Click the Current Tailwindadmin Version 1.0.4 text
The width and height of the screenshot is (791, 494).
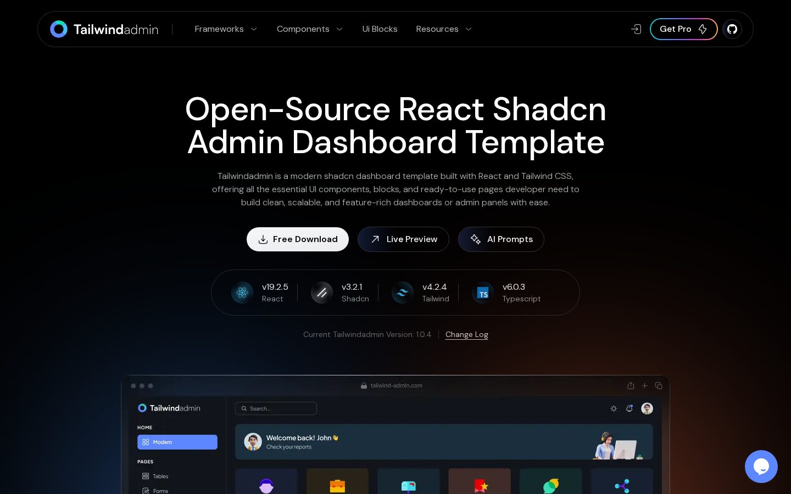pyautogui.click(x=367, y=334)
